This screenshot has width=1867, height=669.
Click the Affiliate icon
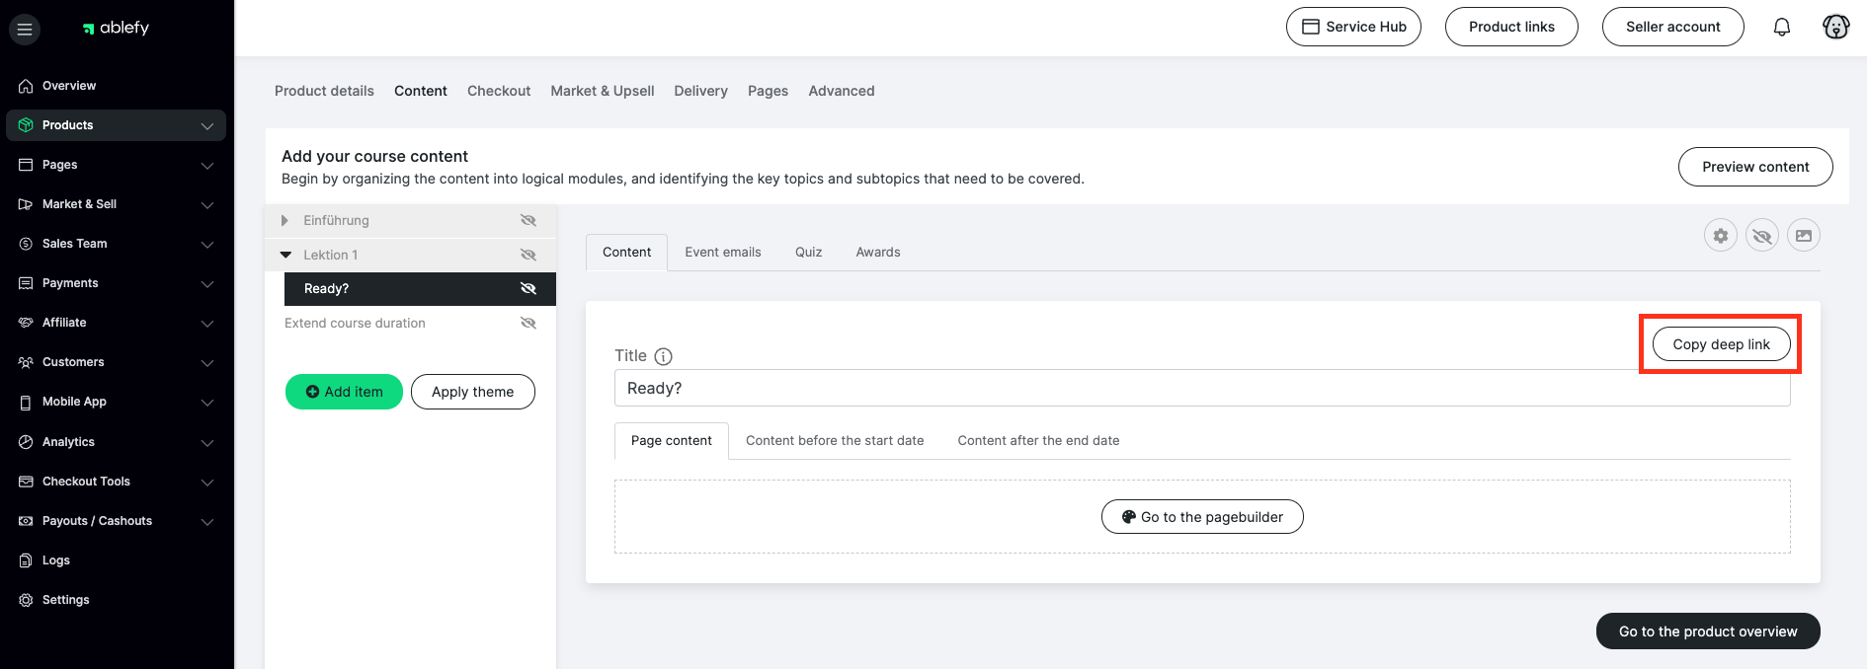point(26,323)
